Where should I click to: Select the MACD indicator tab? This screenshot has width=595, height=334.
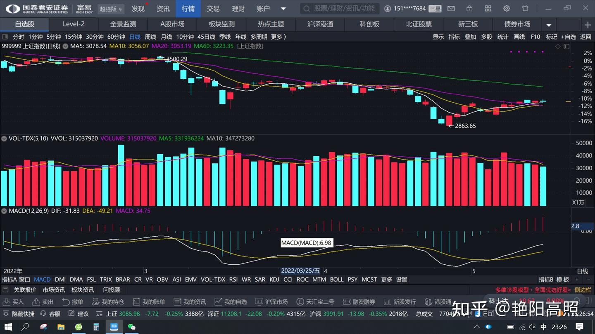pos(42,279)
